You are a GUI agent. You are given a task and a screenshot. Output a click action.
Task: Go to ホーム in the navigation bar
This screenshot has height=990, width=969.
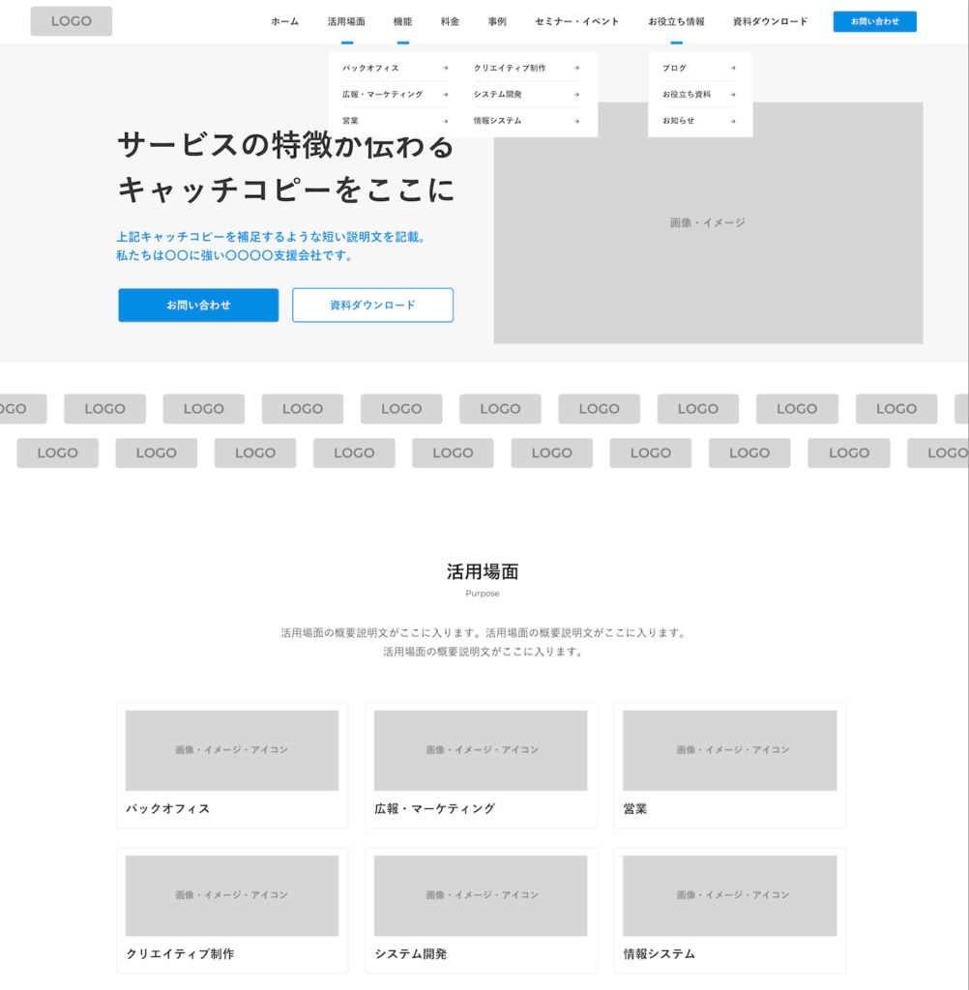coord(284,21)
